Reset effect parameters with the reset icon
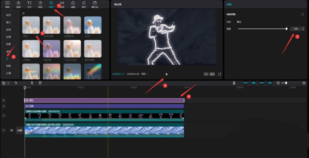 302,14
